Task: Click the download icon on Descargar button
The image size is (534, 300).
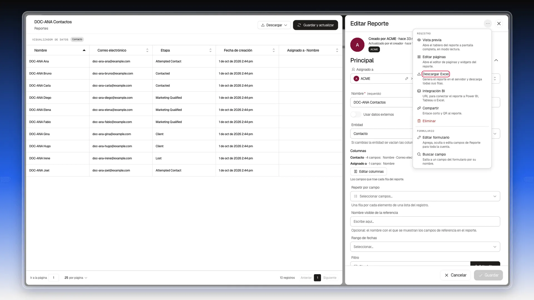Action: [263, 25]
